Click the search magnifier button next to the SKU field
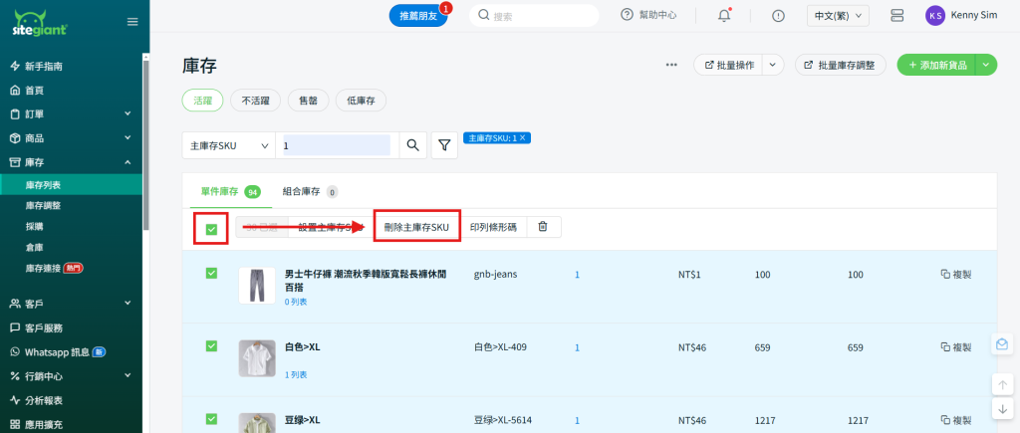1020x433 pixels. [x=412, y=145]
